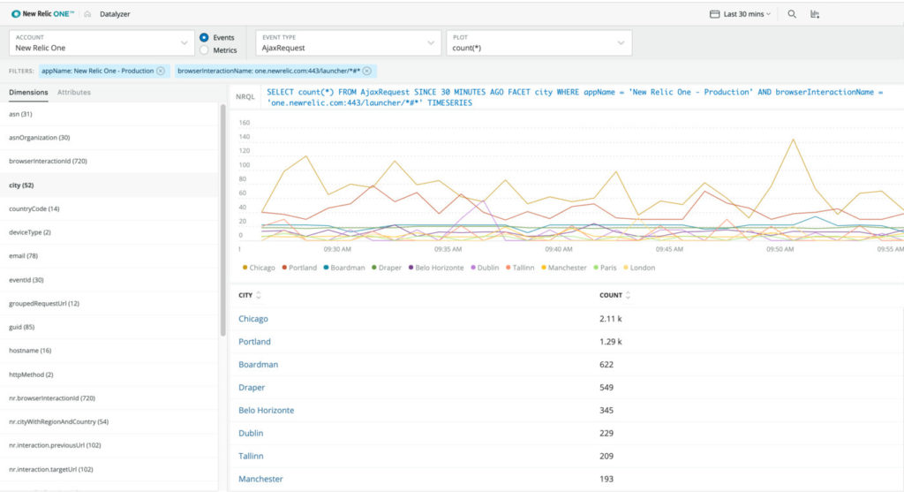Click the Portland city link in table
This screenshot has width=904, height=492.
coord(254,342)
